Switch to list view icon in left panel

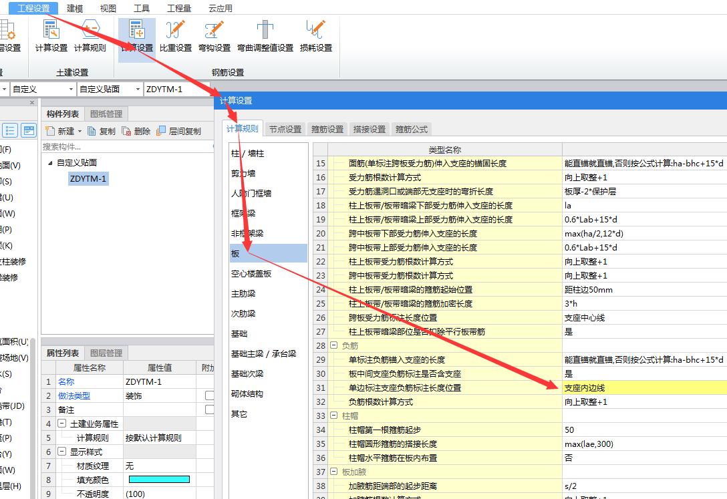(10, 130)
